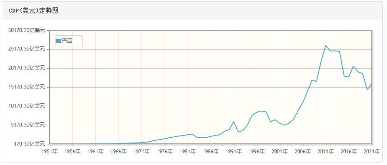387x165 pixels.
Task: Select the 2021 endpoint of the line
Action: point(371,84)
